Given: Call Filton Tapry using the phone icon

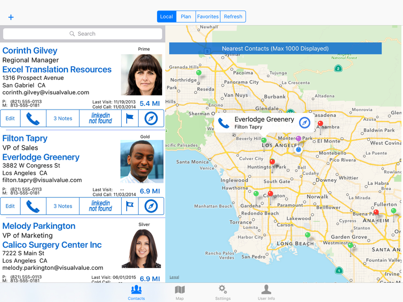Looking at the screenshot, I should tap(33, 206).
